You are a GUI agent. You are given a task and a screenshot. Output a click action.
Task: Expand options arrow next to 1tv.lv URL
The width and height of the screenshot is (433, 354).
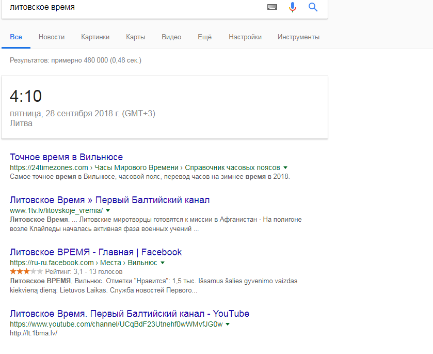108,210
